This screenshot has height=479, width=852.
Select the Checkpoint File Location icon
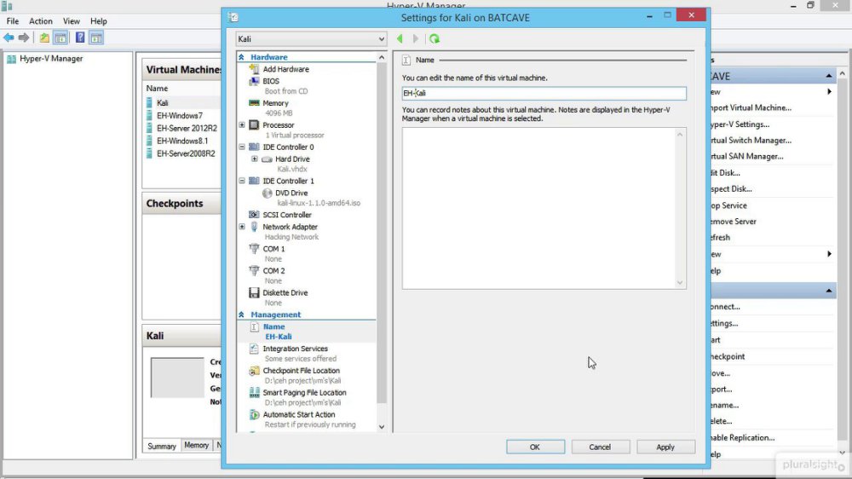(x=254, y=371)
